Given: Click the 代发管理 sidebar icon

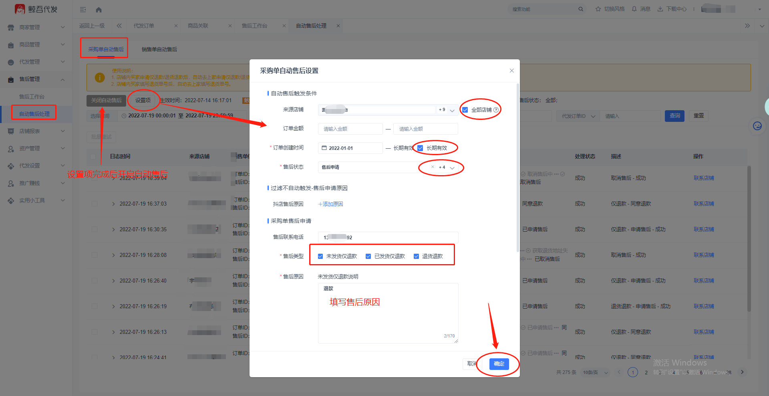Looking at the screenshot, I should tap(11, 62).
